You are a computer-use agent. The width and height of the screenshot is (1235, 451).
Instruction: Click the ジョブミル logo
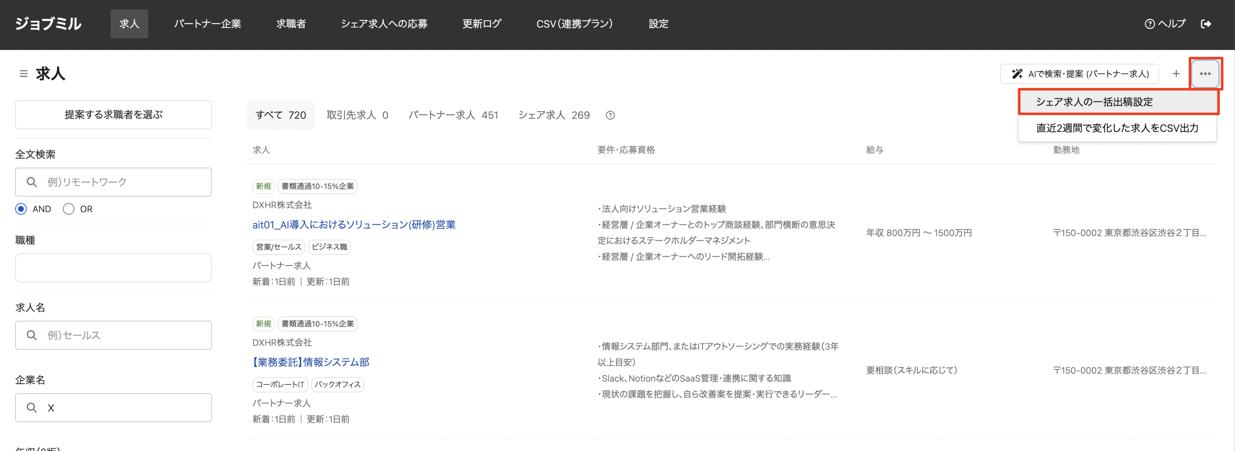(x=48, y=24)
